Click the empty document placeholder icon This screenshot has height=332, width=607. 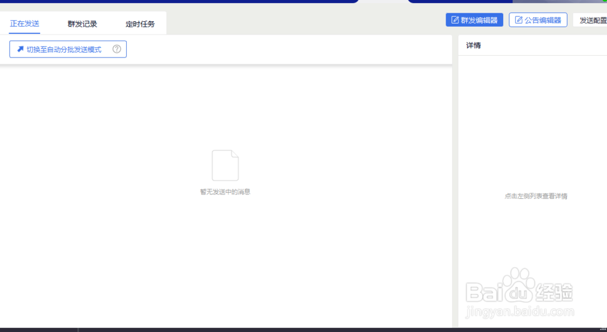click(x=225, y=165)
